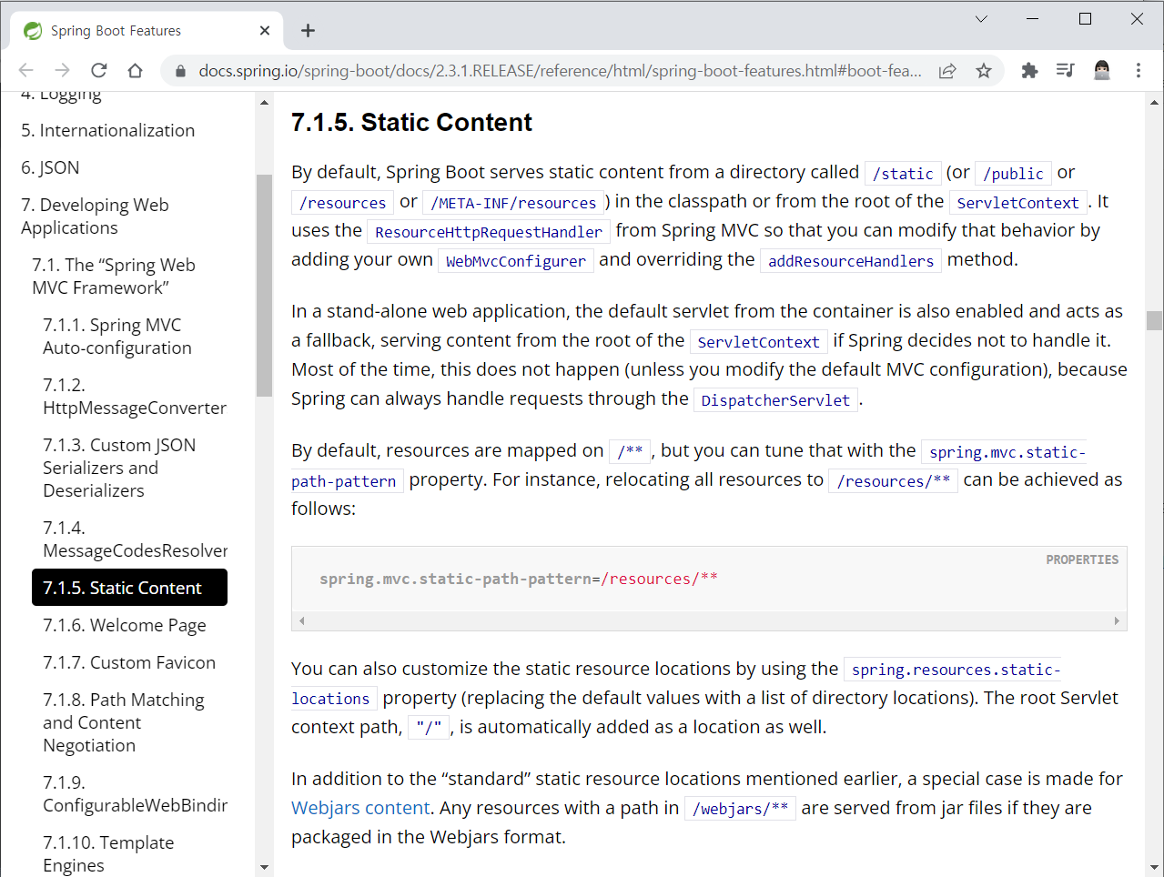The width and height of the screenshot is (1164, 877).
Task: Click the /public inline code
Action: tap(1013, 174)
